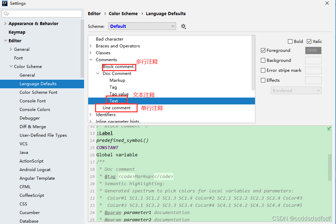Click the scheme gear settings icon
Screen dimensions: 336x224
[183, 26]
